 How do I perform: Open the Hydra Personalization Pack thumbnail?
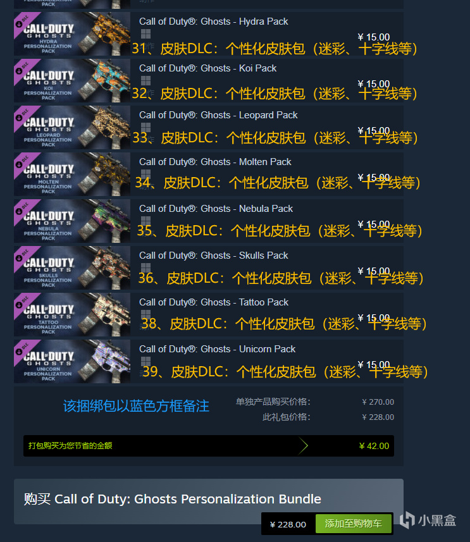click(x=72, y=34)
